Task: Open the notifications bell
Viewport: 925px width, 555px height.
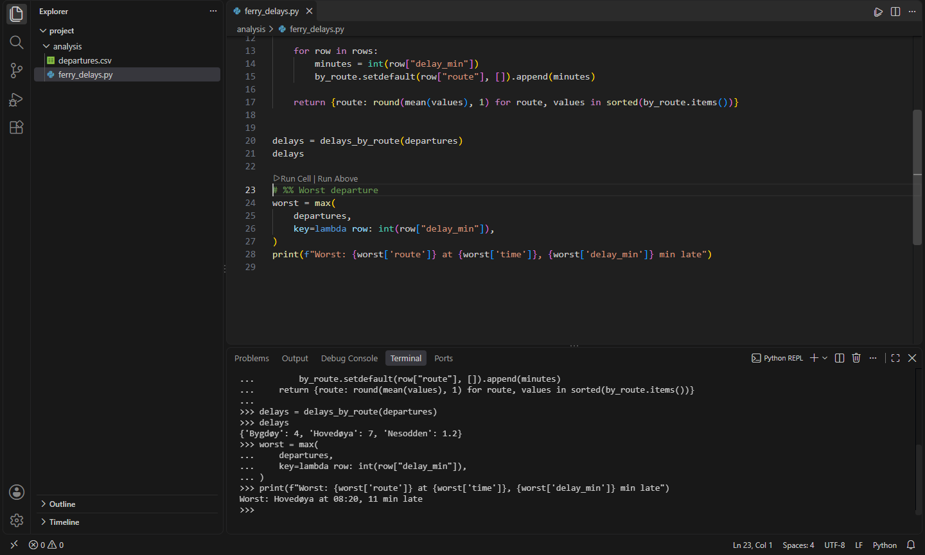Action: pos(911,545)
